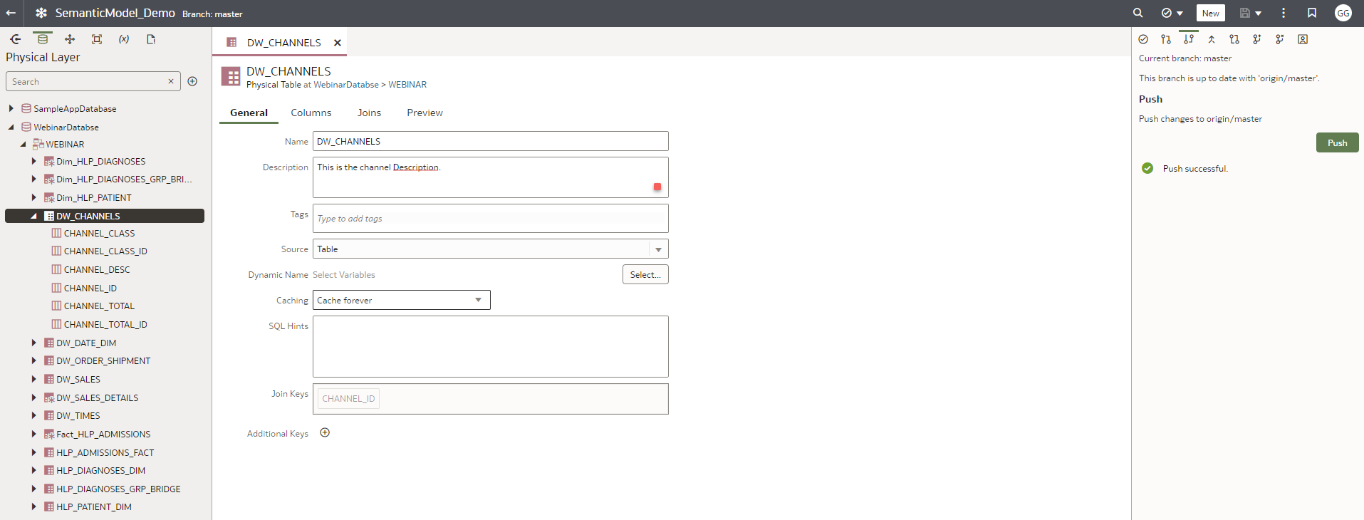Open the Connections panel icon
Viewport: 1364px width, 520px height.
(x=16, y=39)
